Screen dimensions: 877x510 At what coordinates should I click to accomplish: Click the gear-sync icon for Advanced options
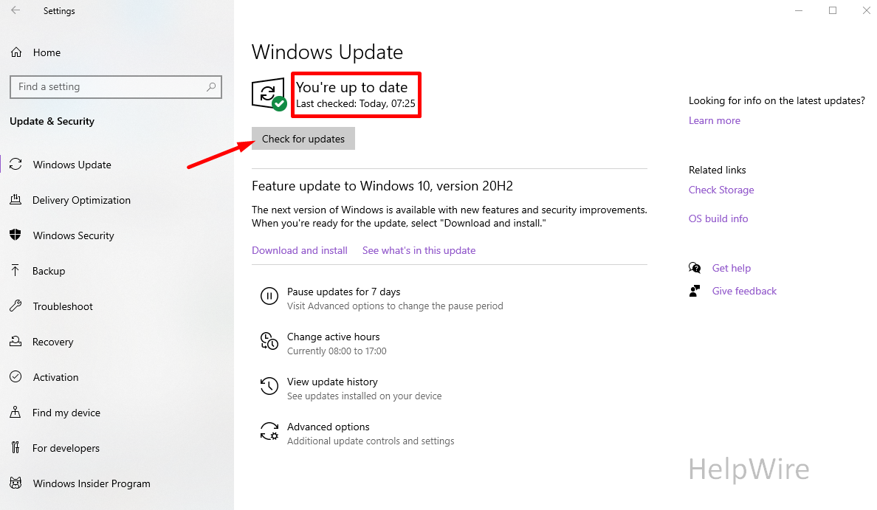(269, 431)
